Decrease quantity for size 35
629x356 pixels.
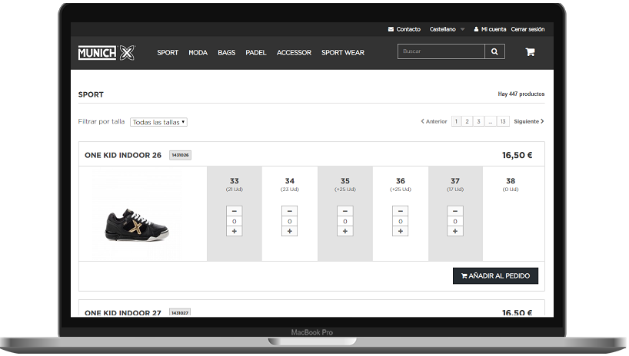(345, 211)
